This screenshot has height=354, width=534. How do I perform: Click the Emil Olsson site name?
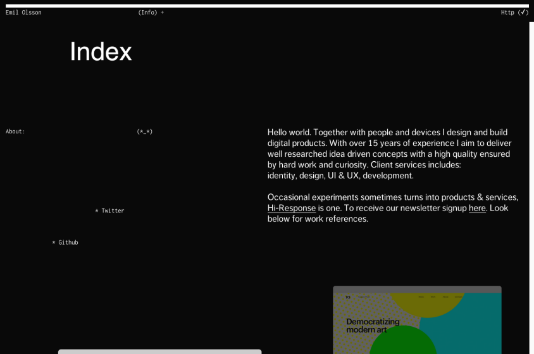[x=23, y=13]
